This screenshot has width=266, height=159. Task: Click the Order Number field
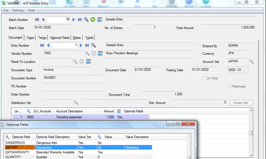pos(73,94)
